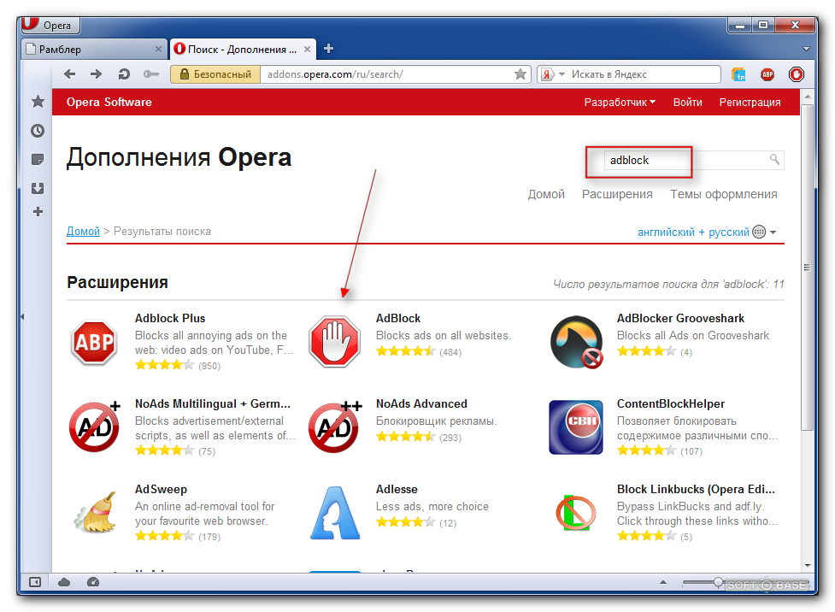Viewport: 835px width, 612px height.
Task: Open the AdBlock extension title
Action: coord(397,318)
